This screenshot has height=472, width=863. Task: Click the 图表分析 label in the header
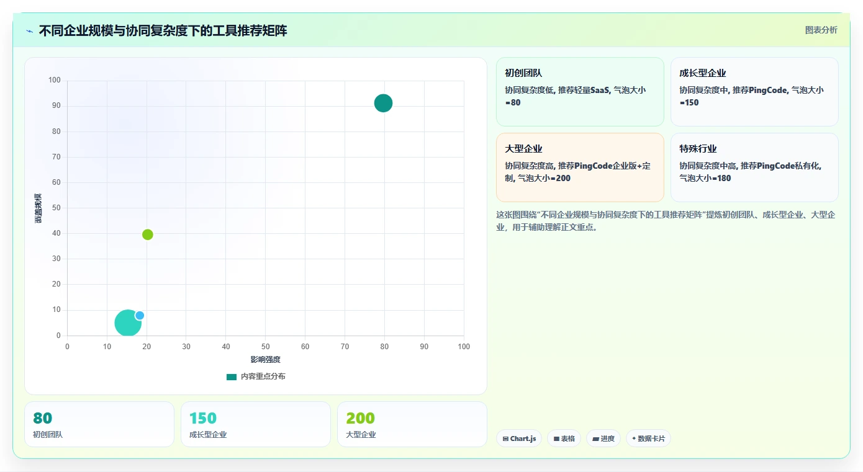[821, 30]
